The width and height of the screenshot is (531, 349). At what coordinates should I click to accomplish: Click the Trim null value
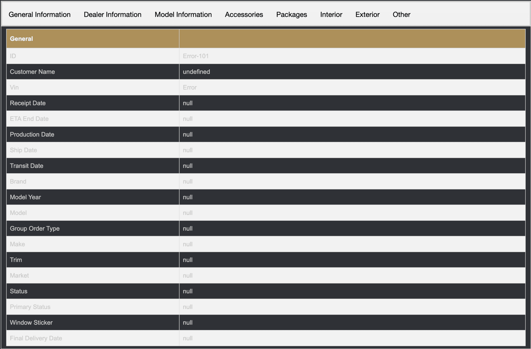click(188, 260)
